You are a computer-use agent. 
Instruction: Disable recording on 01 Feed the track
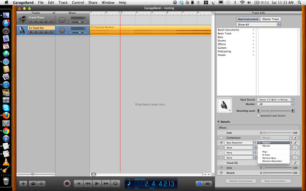31,32
